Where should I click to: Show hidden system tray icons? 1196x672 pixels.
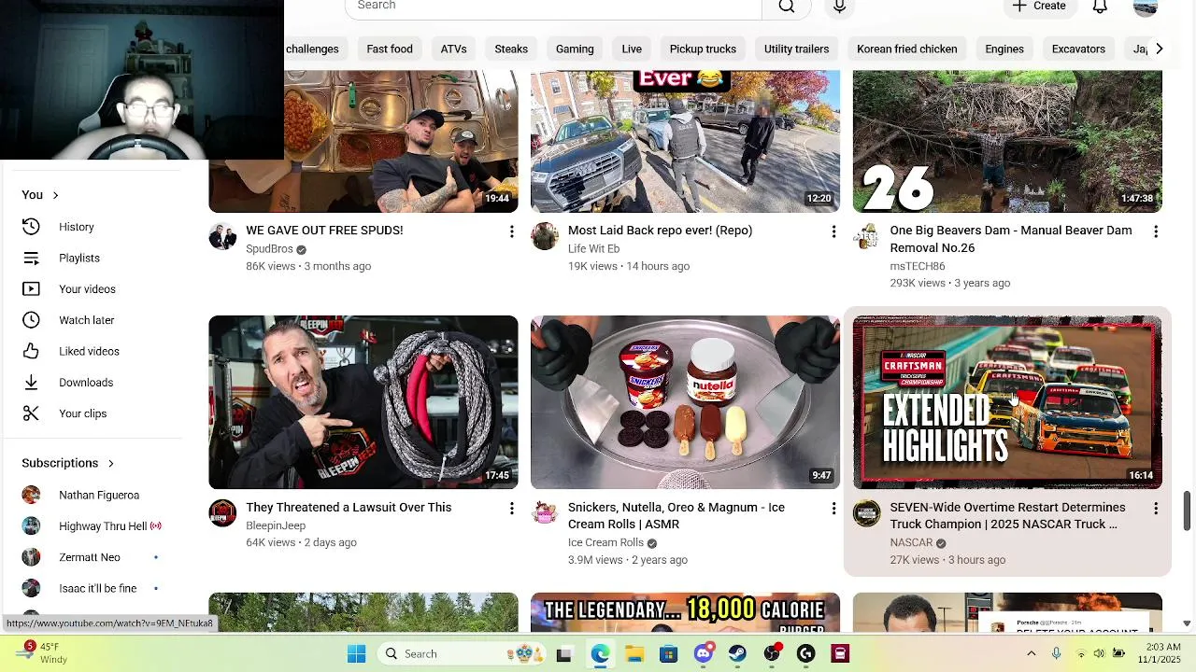pyautogui.click(x=1032, y=653)
